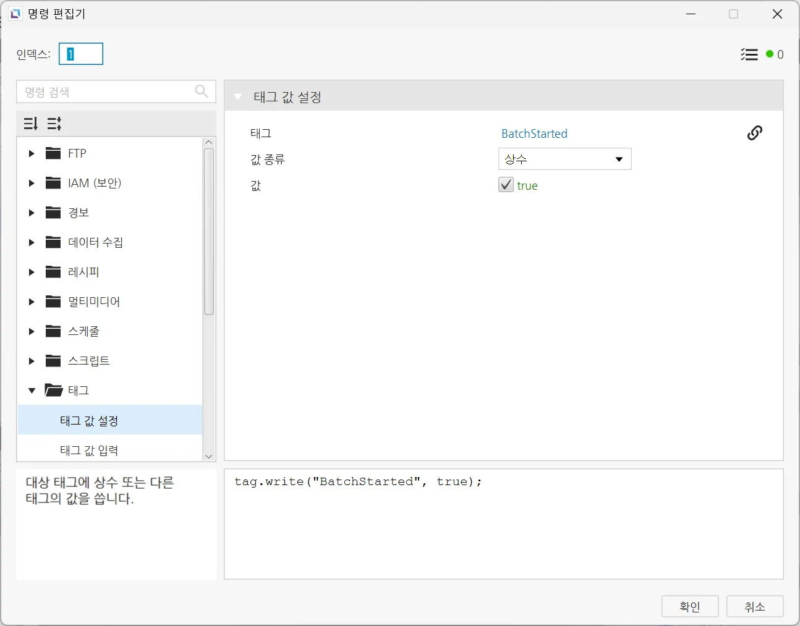Toggle the true value checkbox
This screenshot has width=800, height=626.
coord(506,185)
